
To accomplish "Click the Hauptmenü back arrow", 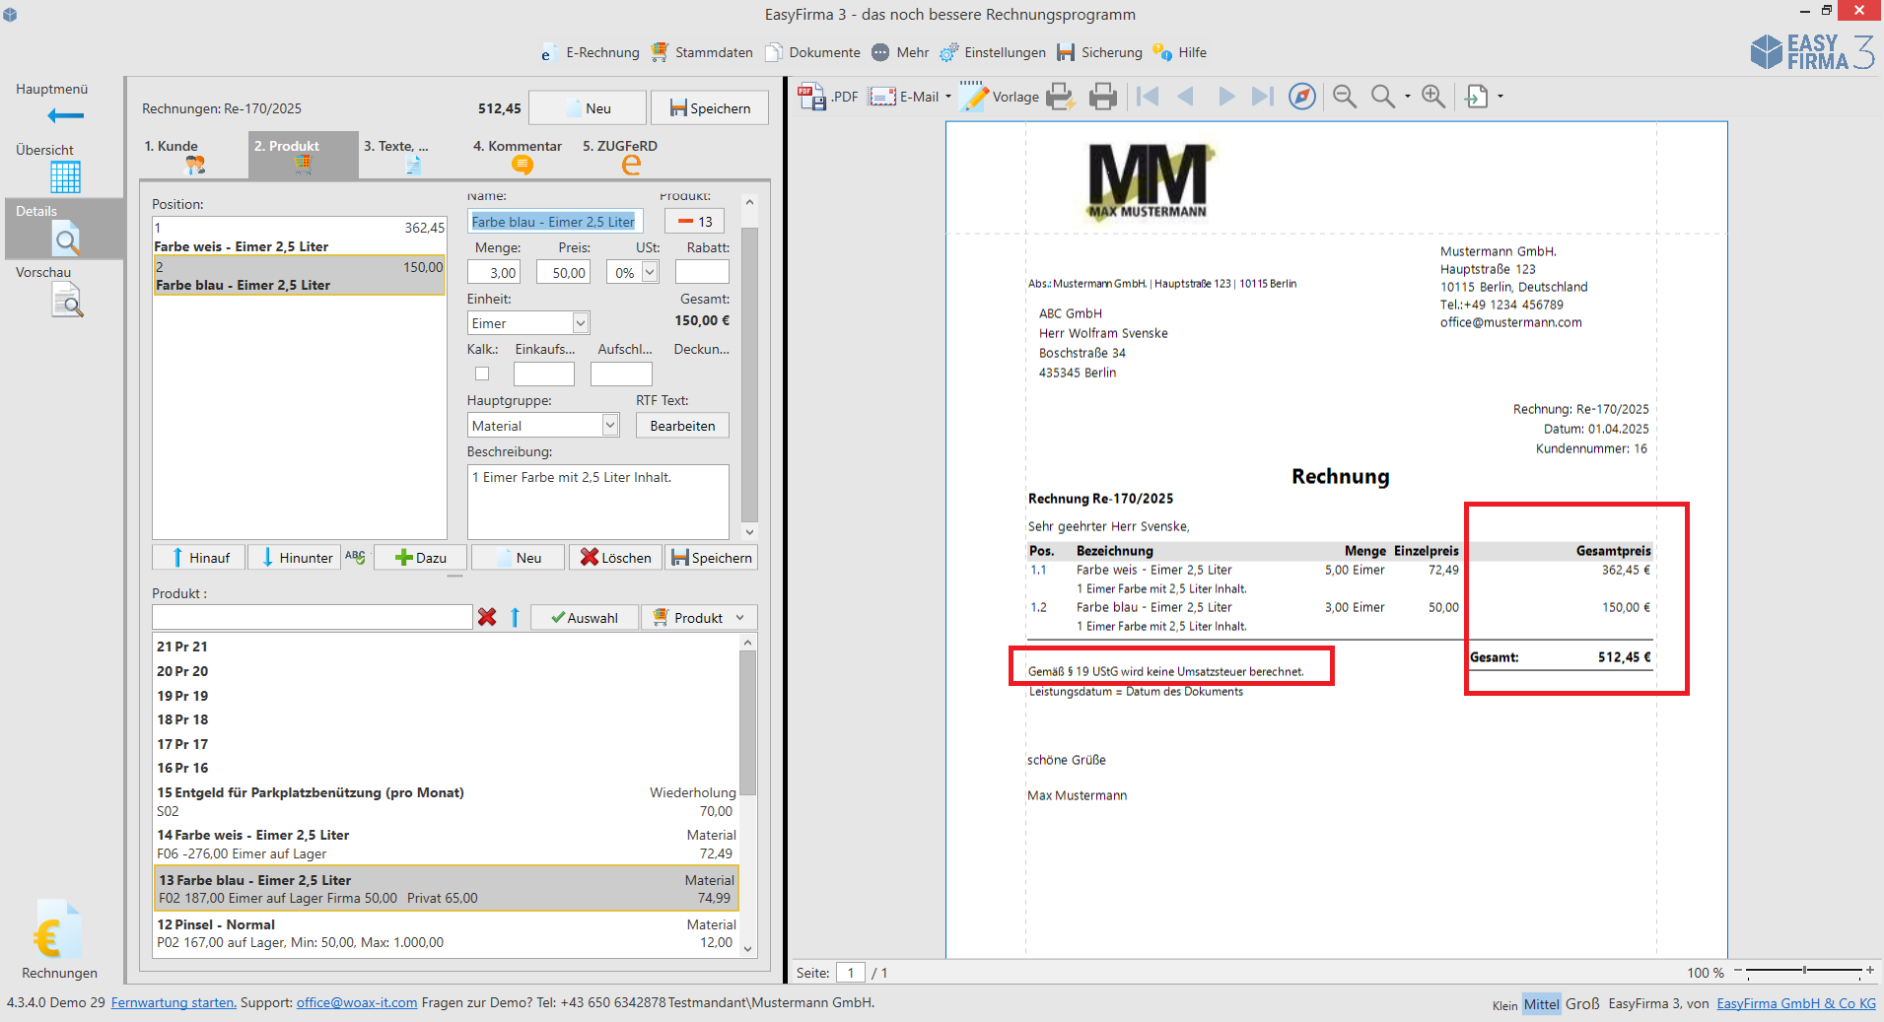I will click(x=65, y=115).
